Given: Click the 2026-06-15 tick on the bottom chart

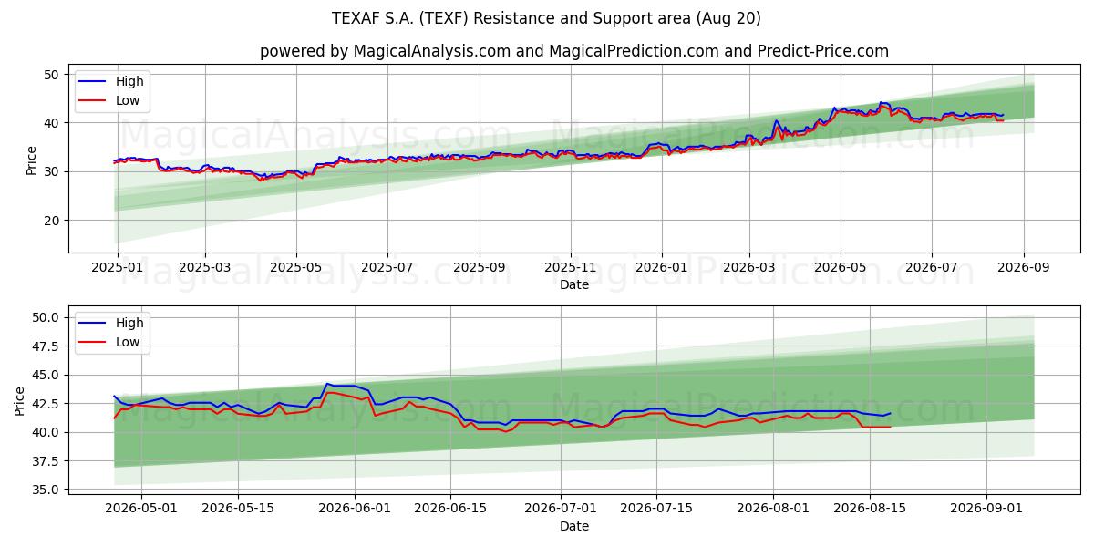Looking at the screenshot, I should [x=450, y=509].
